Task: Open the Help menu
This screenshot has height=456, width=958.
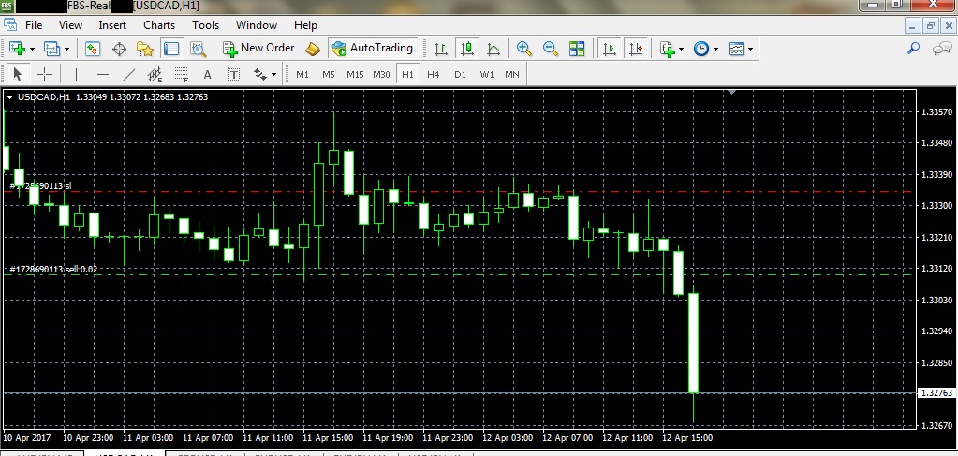Action: (x=305, y=25)
